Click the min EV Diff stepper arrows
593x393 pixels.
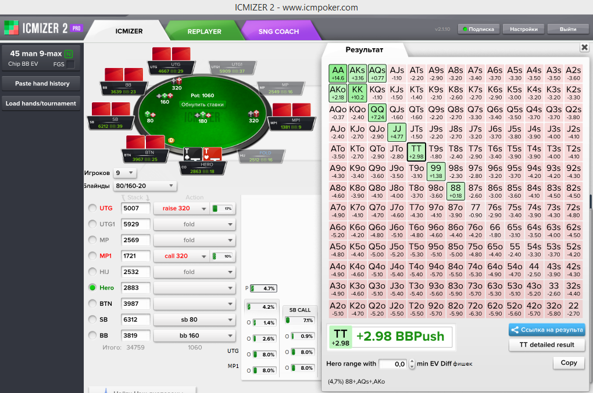coord(412,364)
